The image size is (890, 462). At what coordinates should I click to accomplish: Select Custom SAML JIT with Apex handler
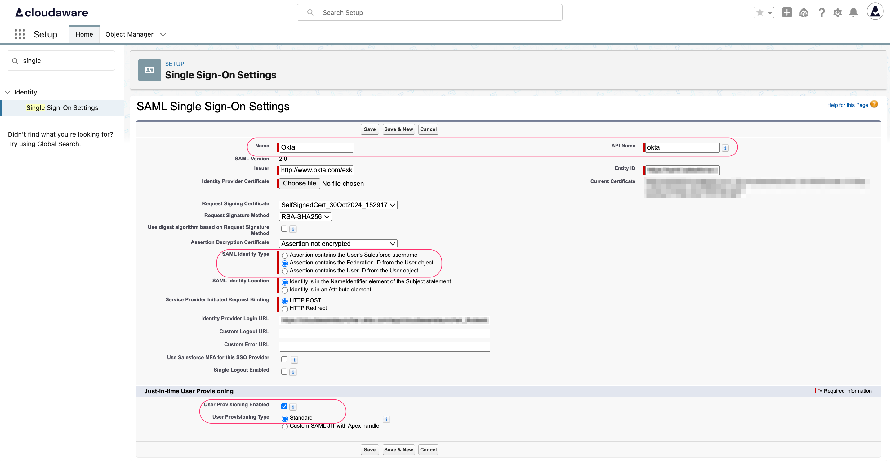pyautogui.click(x=284, y=426)
